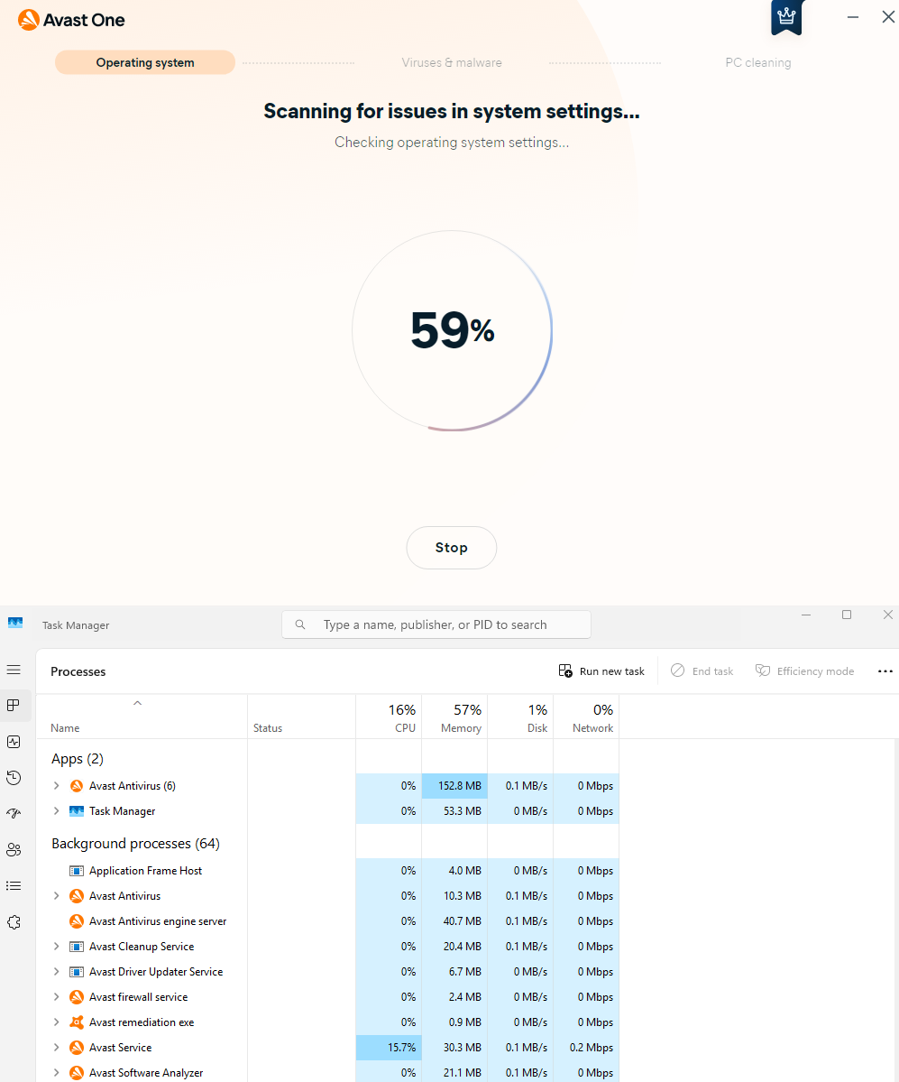Click the 59% scan progress circle
The height and width of the screenshot is (1082, 899).
tap(453, 330)
